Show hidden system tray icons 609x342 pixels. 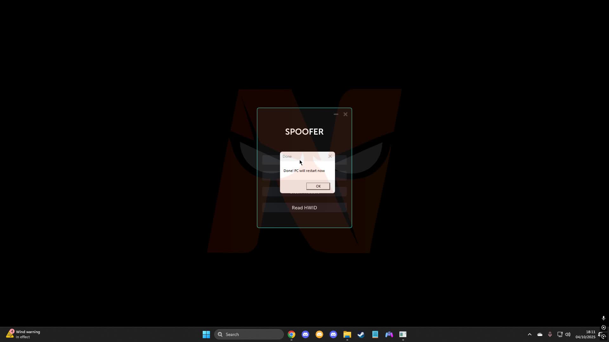pos(529,334)
